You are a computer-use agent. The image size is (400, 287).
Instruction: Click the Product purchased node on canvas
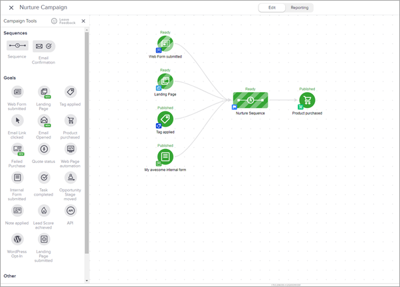coord(307,100)
